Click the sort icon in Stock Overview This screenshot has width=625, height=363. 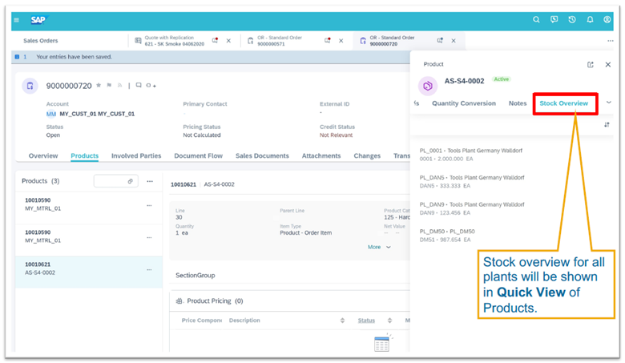coord(607,125)
